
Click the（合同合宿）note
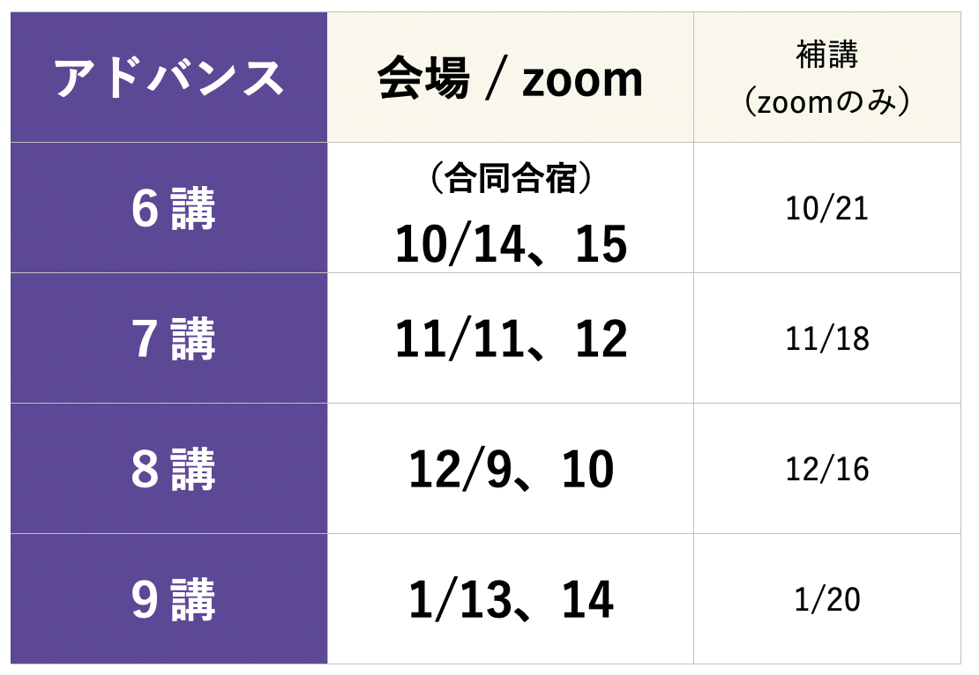tap(510, 179)
